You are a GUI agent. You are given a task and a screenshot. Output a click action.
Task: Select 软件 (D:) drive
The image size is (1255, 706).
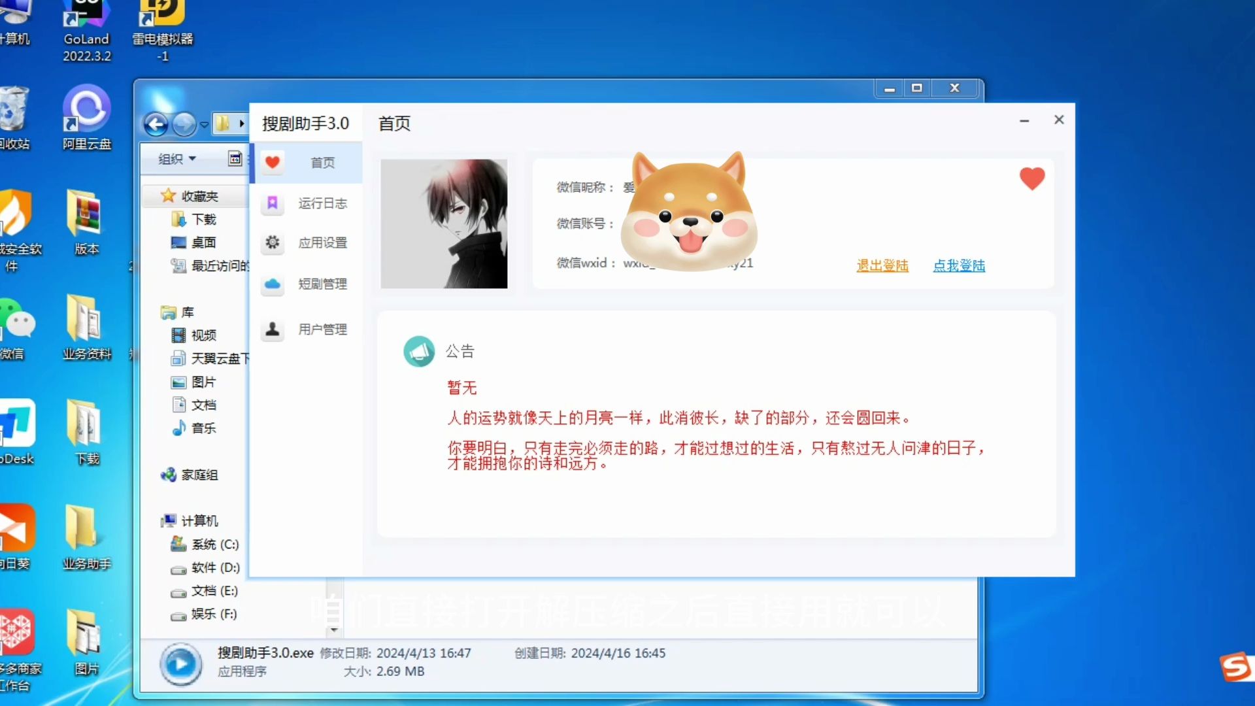[x=205, y=567]
